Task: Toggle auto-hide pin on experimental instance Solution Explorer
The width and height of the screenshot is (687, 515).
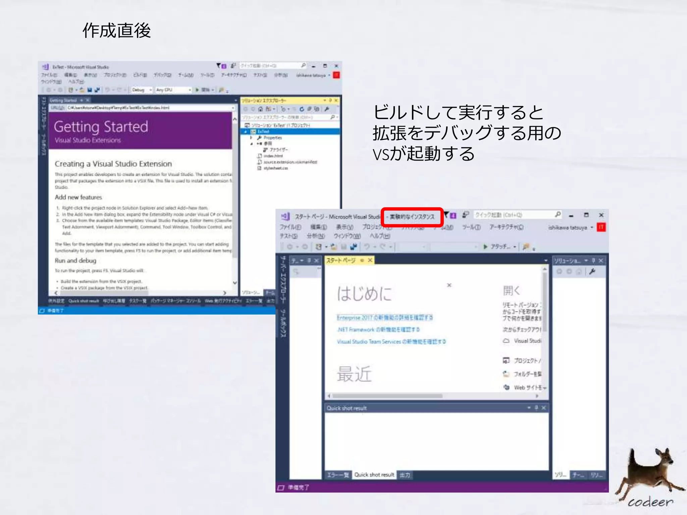Action: coord(593,261)
